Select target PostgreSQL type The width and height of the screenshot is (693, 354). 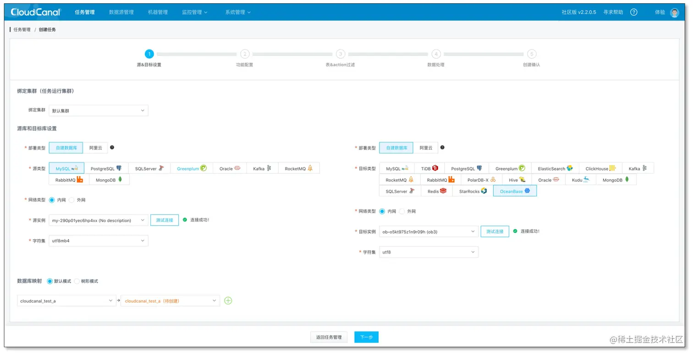click(x=467, y=168)
